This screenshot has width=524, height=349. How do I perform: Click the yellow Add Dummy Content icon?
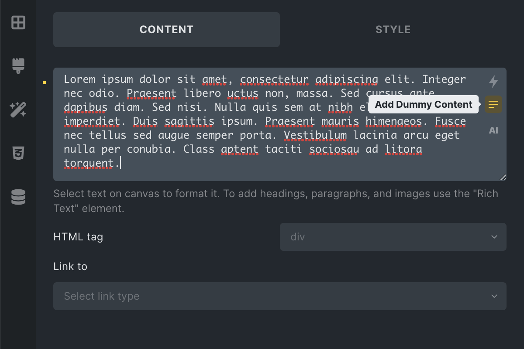(x=493, y=105)
